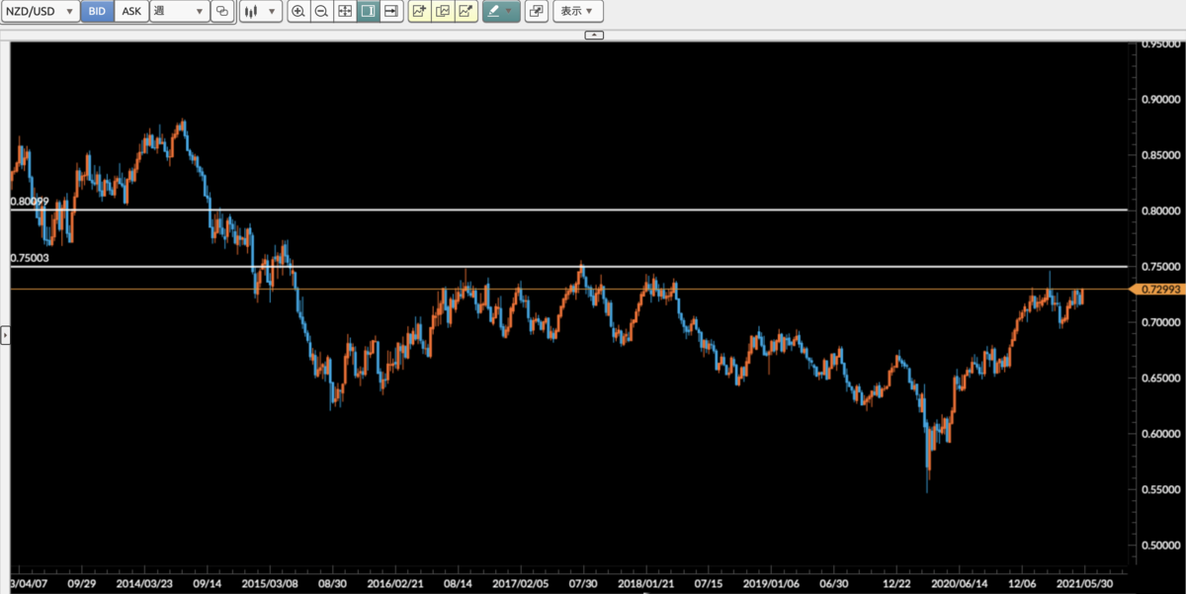Click the chart comparison overlay icon

pyautogui.click(x=222, y=12)
